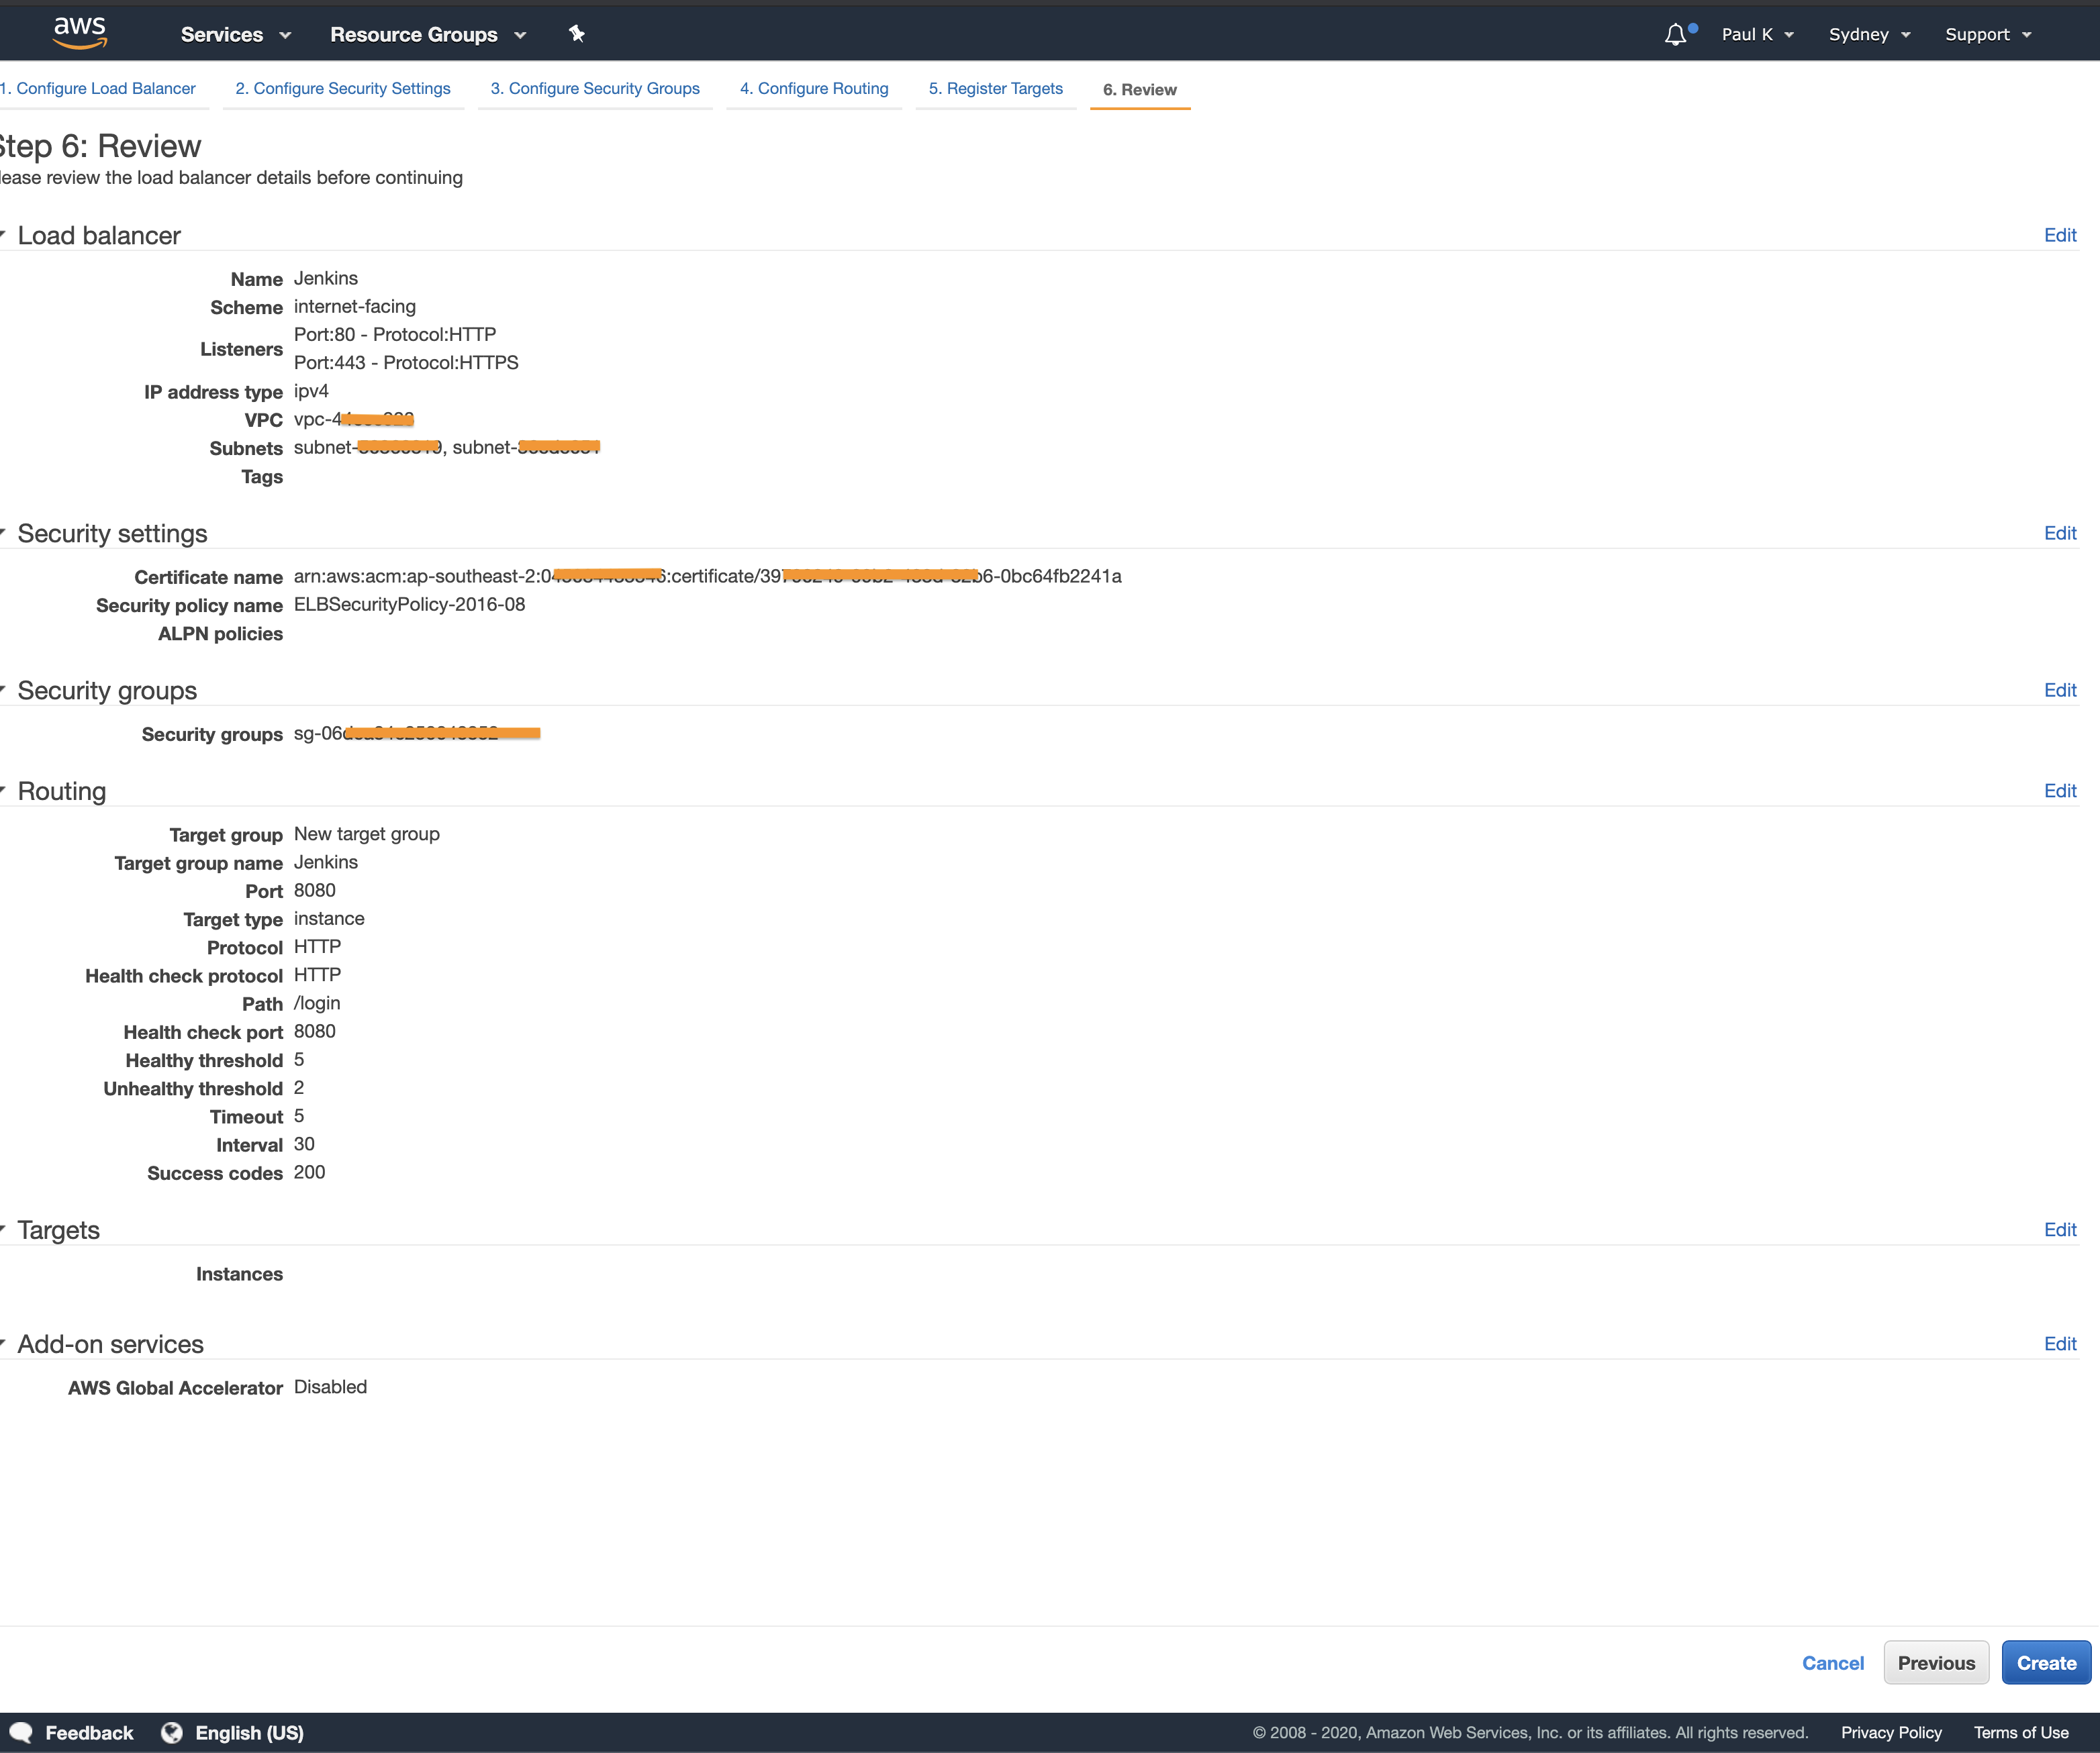Open the Privacy Policy link
The image size is (2100, 1753).
1891,1732
